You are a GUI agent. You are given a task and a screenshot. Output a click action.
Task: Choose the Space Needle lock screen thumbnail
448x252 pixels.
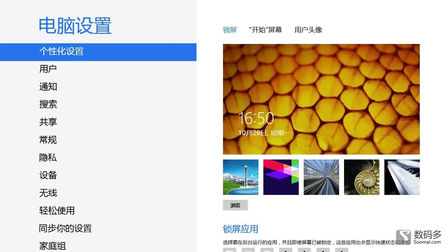pos(241,177)
